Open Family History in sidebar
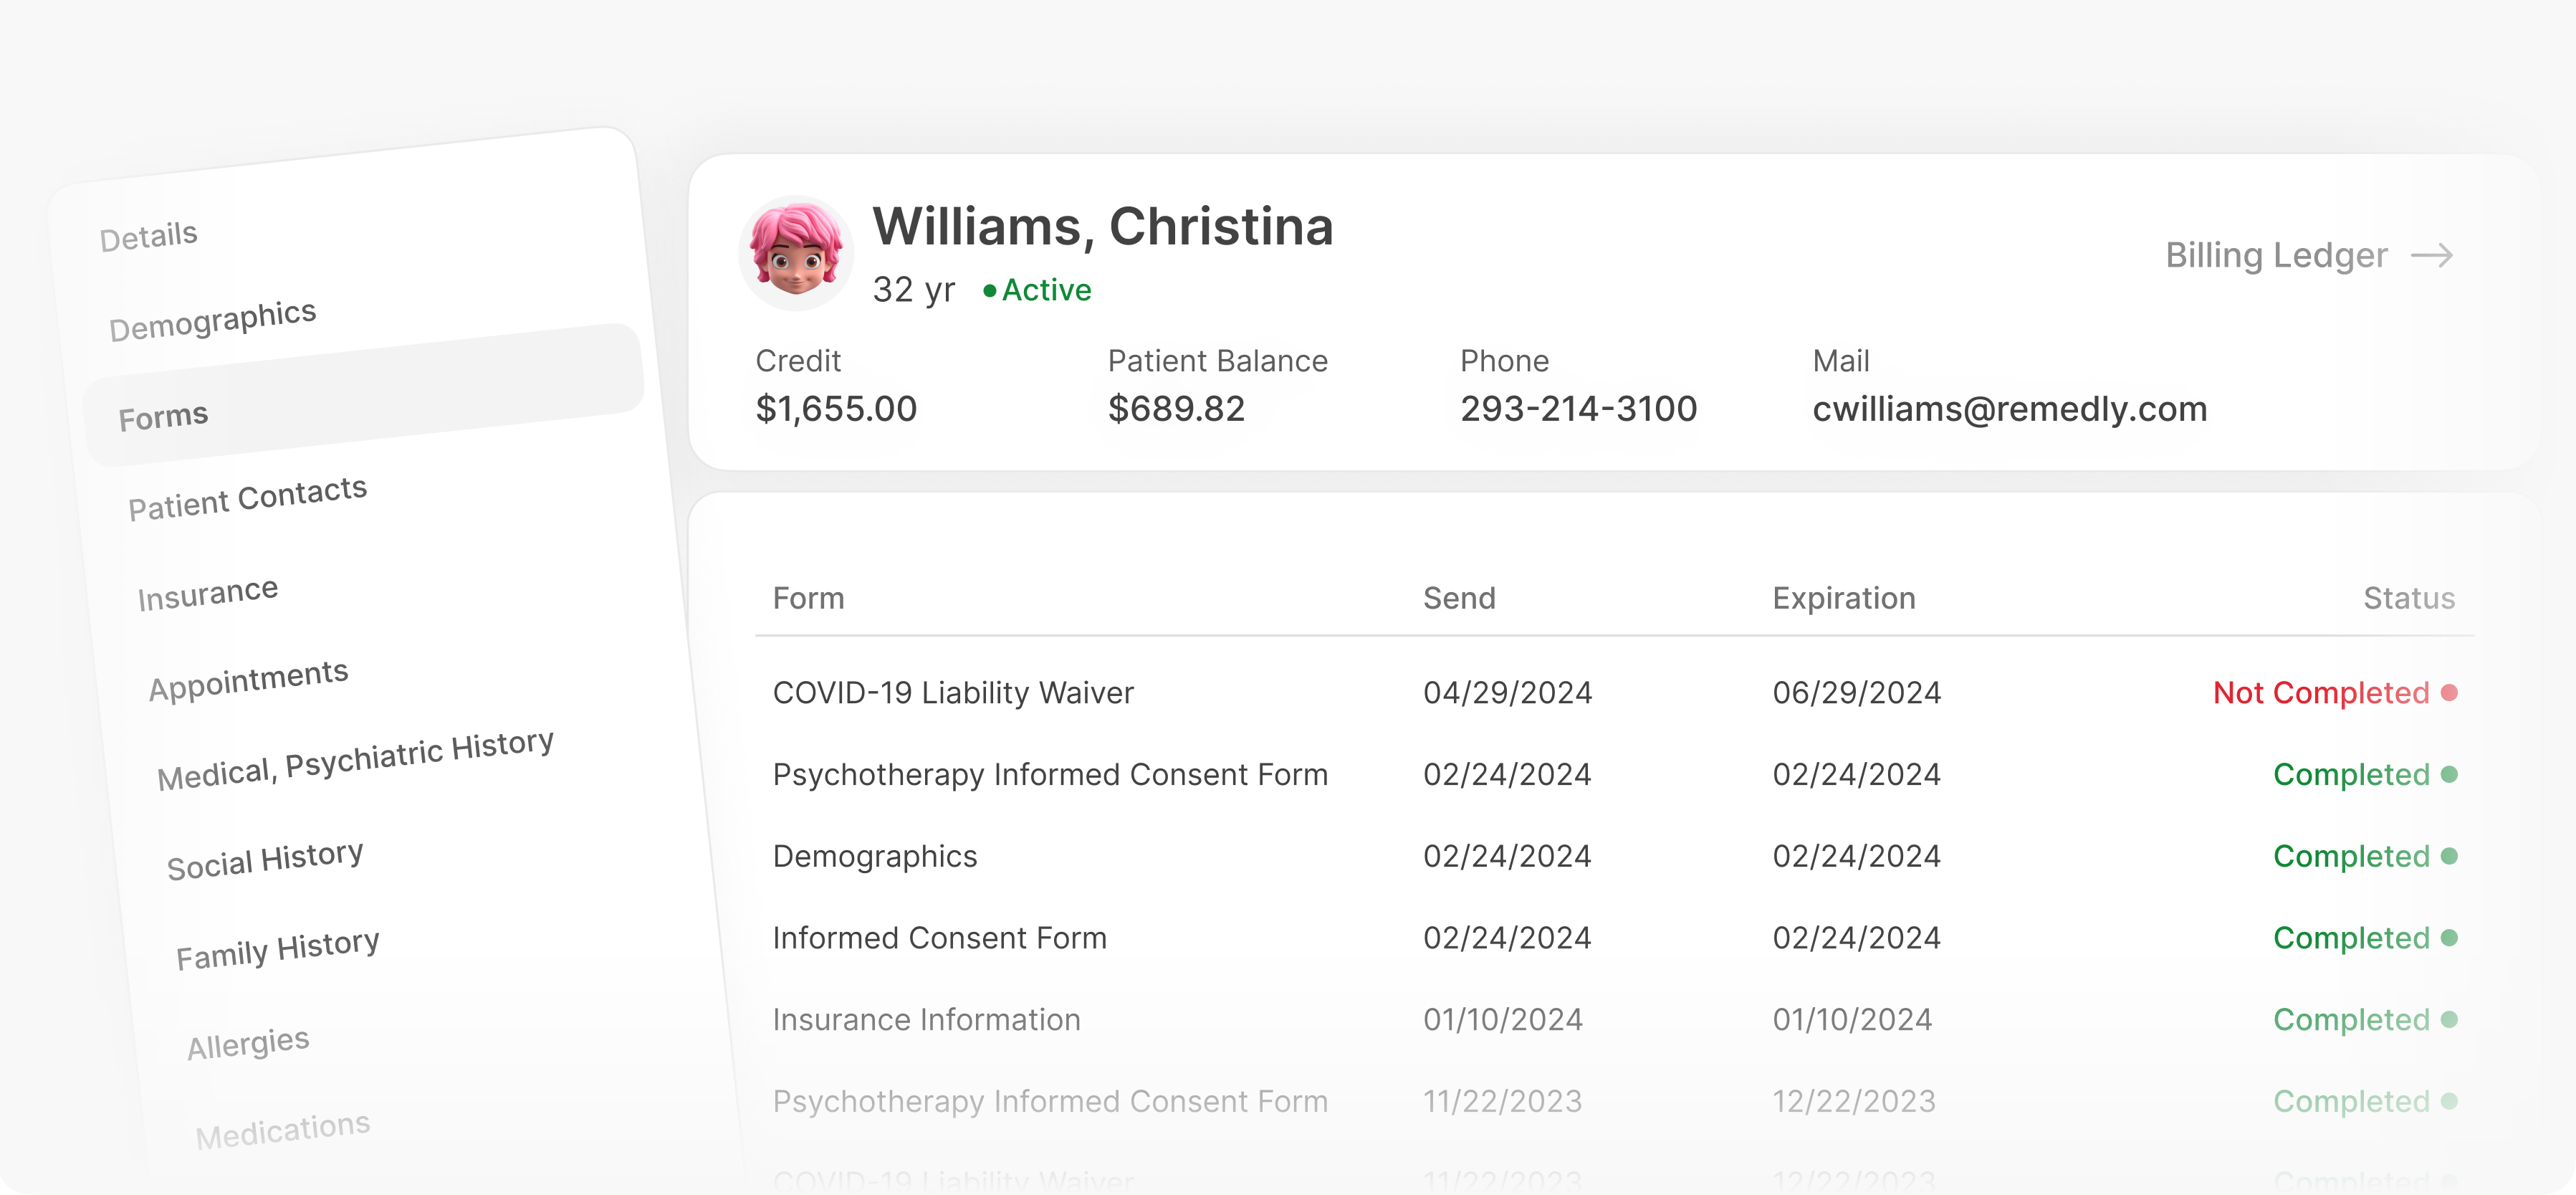The height and width of the screenshot is (1195, 2576). (277, 949)
